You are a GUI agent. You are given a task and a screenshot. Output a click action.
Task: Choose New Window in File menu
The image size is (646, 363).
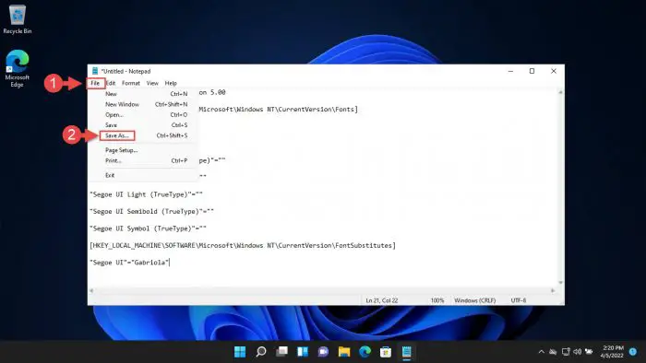click(x=142, y=104)
